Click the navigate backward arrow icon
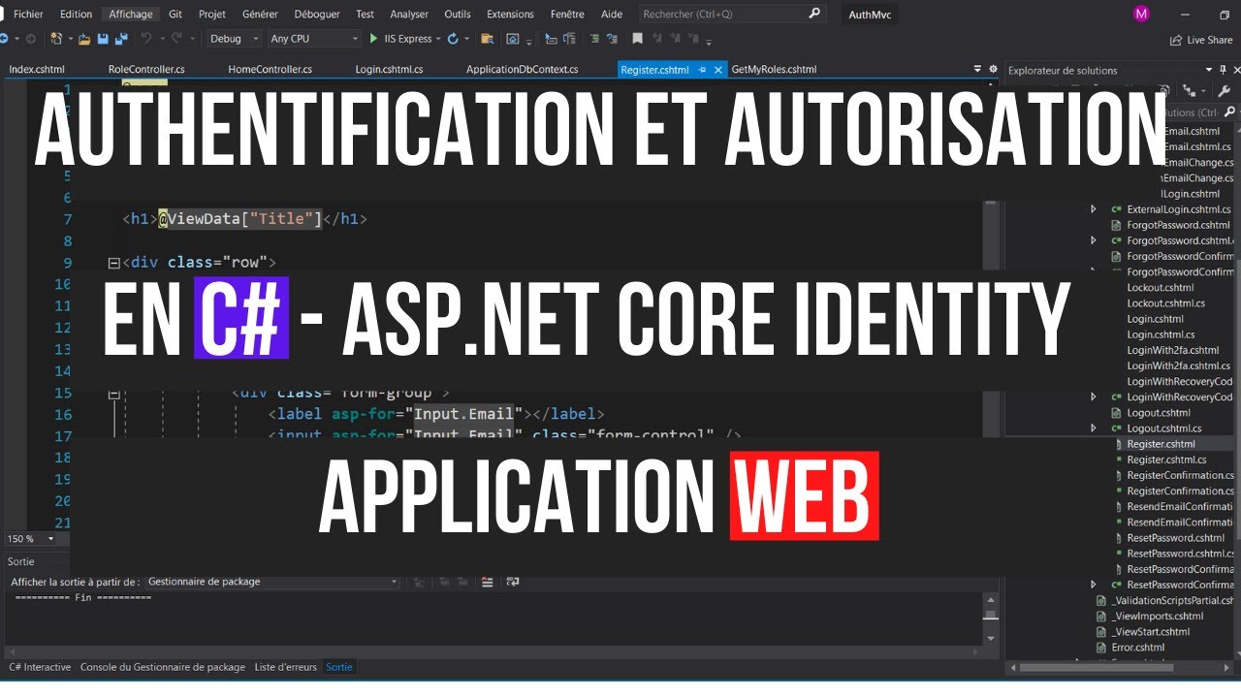 (4, 39)
